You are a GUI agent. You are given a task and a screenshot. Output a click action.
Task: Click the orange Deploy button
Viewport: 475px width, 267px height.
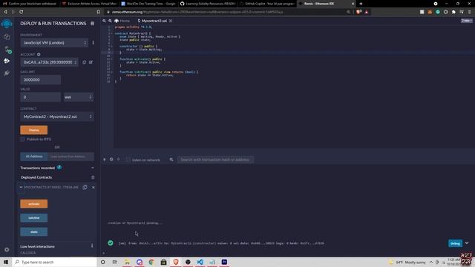[x=34, y=130]
